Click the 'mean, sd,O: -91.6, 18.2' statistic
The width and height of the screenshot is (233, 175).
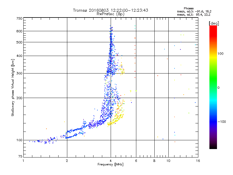click(194, 11)
